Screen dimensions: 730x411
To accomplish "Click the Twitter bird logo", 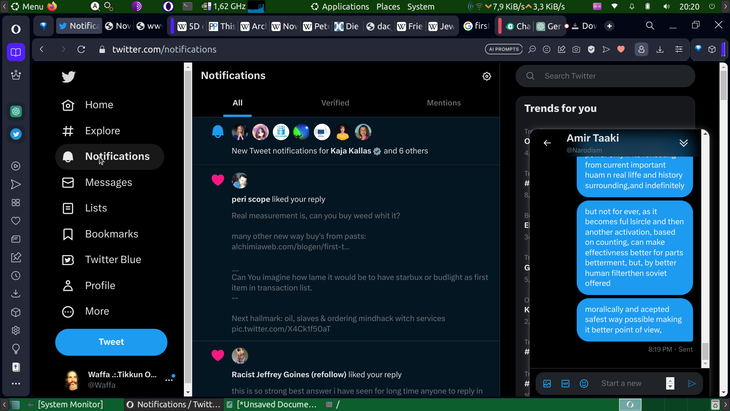I will point(68,77).
